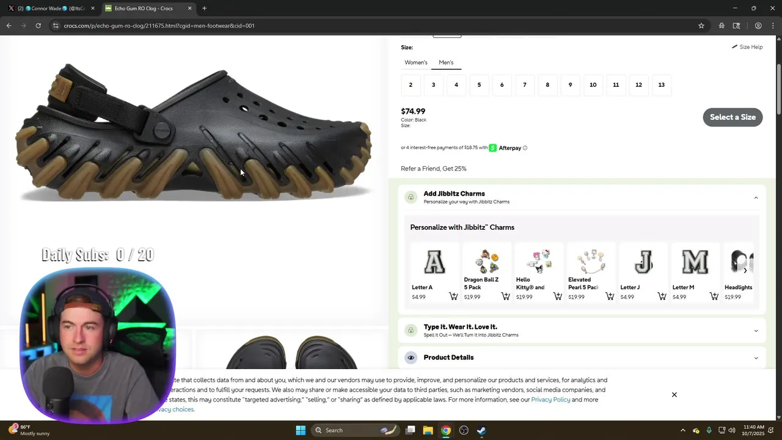782x440 pixels.
Task: Open Steam from the taskbar
Action: coord(481,430)
